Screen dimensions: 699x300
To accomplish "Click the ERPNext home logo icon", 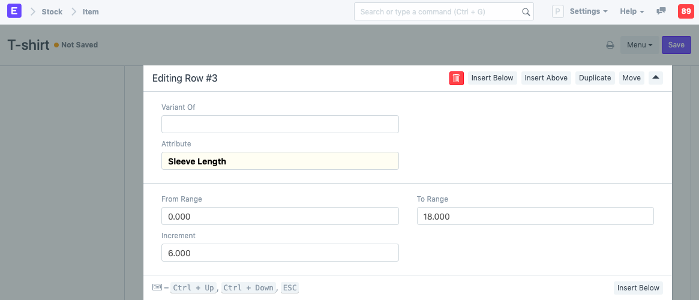I will click(14, 11).
